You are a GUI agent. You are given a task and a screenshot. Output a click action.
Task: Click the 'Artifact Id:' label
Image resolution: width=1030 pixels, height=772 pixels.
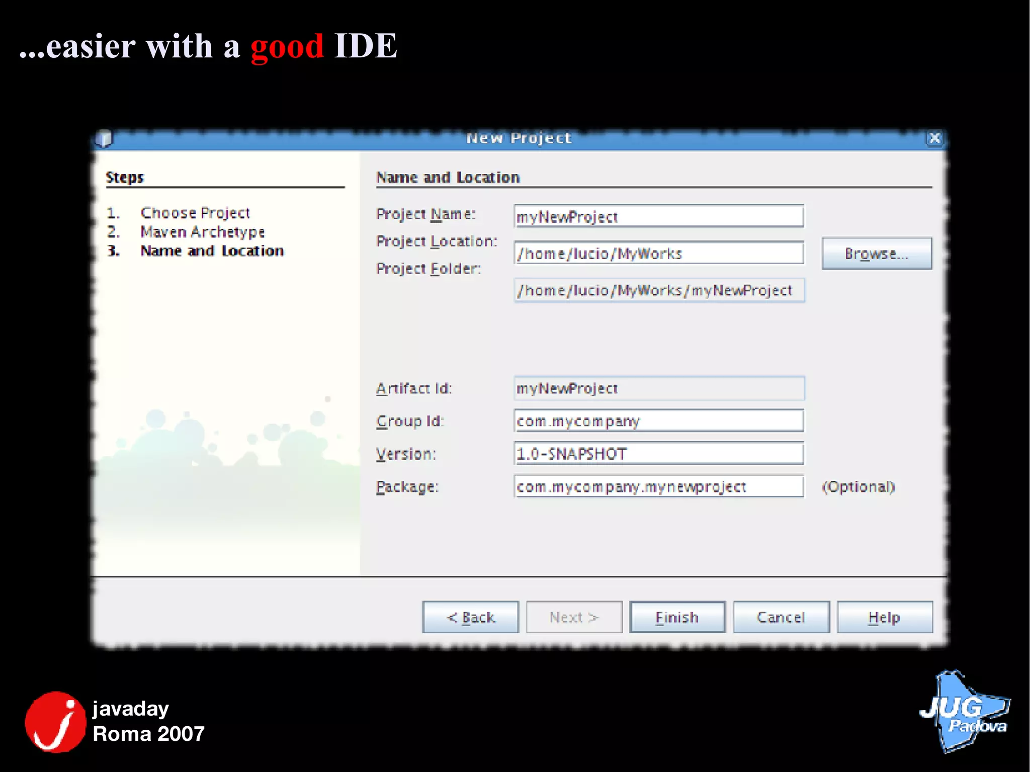[x=414, y=388]
